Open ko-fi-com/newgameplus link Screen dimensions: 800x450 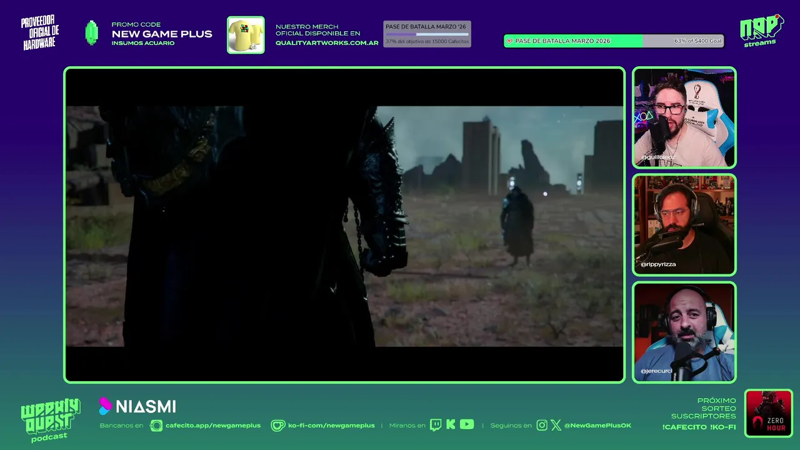coord(331,426)
